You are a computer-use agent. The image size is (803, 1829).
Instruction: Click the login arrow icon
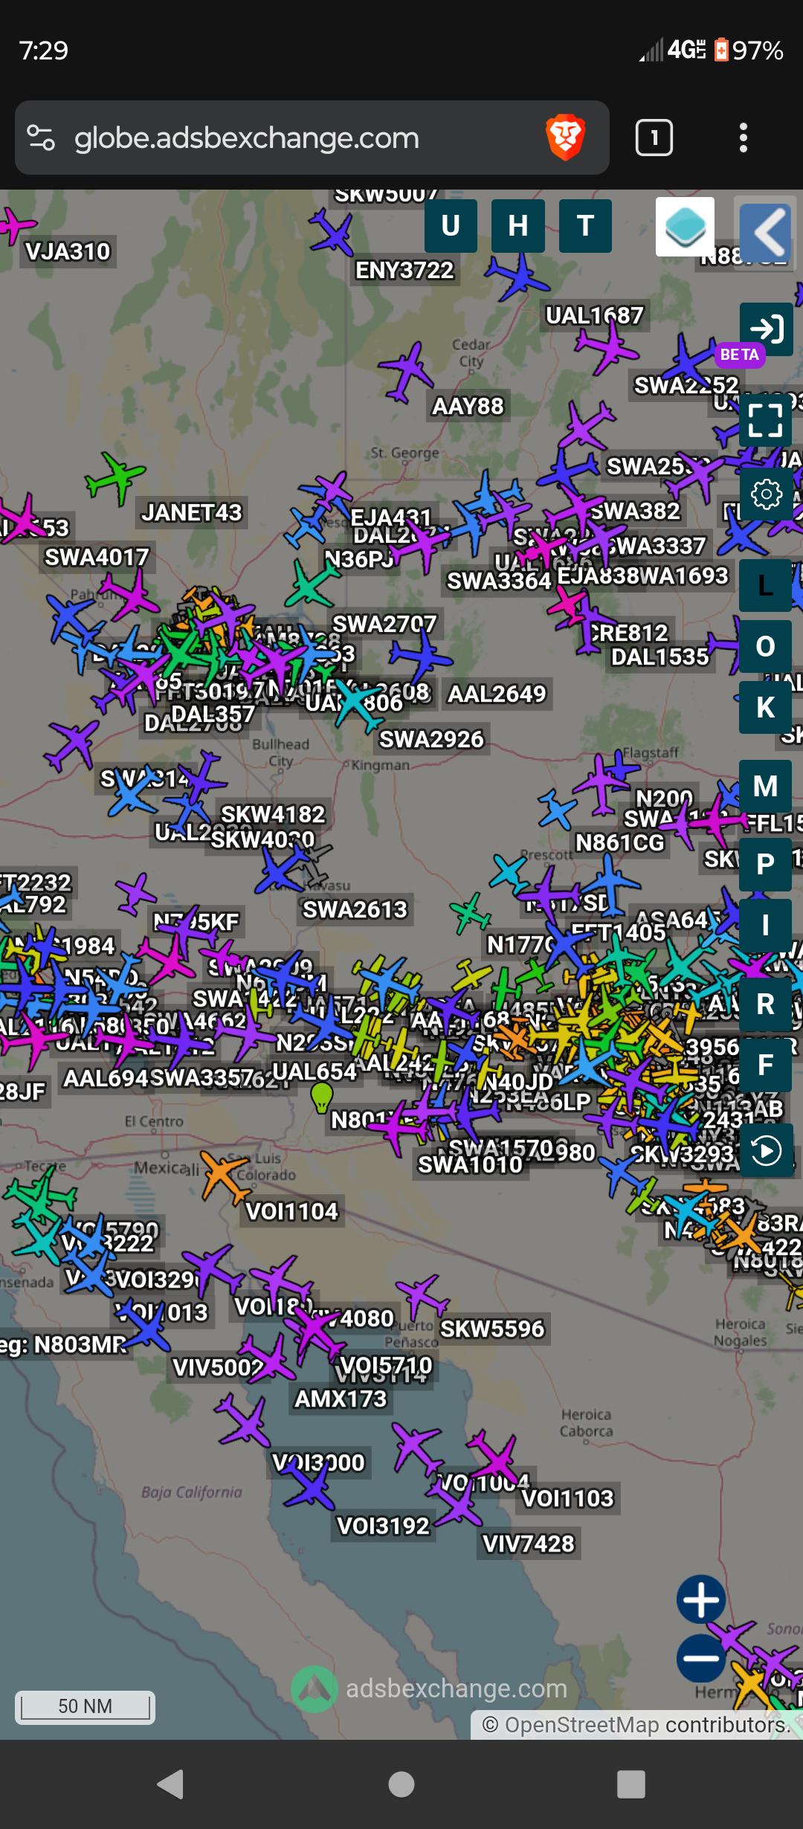click(767, 328)
